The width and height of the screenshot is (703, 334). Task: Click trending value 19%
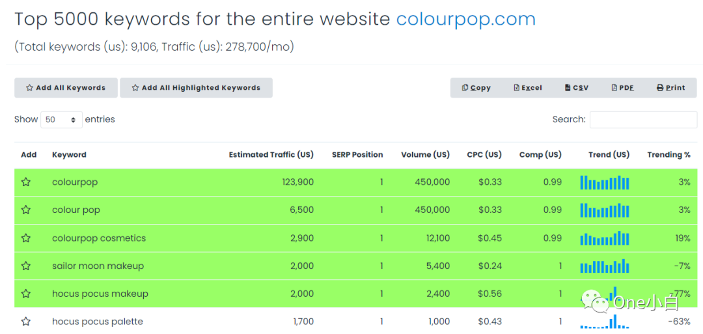pyautogui.click(x=683, y=238)
